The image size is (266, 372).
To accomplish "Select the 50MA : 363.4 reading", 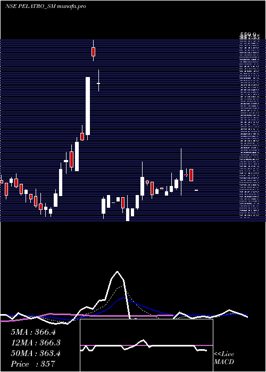I will click(36, 353).
